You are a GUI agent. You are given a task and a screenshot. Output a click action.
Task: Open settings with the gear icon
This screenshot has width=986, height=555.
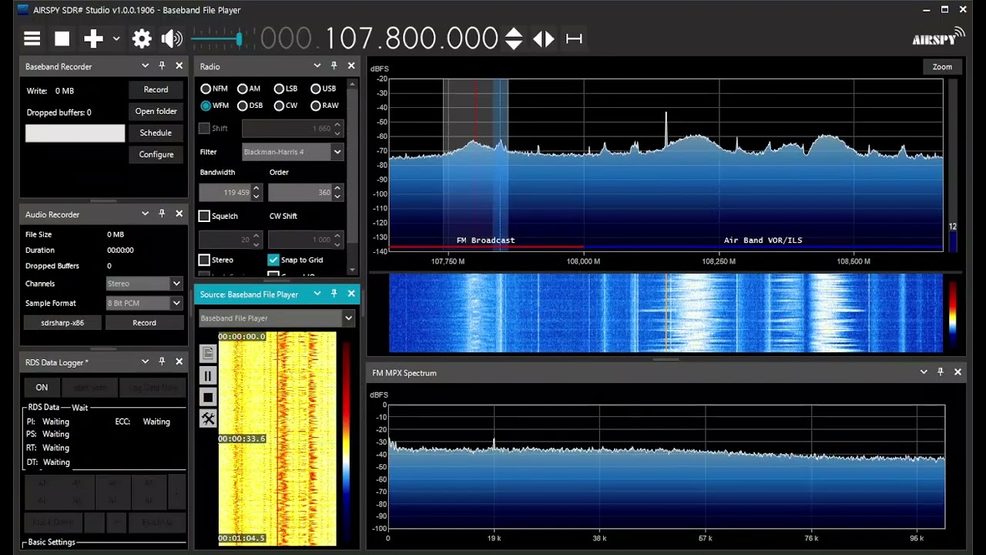tap(142, 39)
